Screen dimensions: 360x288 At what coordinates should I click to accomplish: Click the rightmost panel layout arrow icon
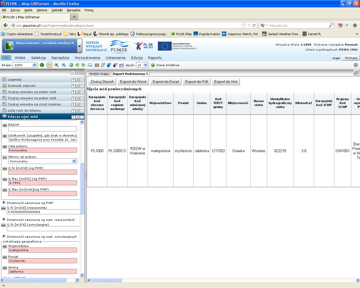(82, 73)
